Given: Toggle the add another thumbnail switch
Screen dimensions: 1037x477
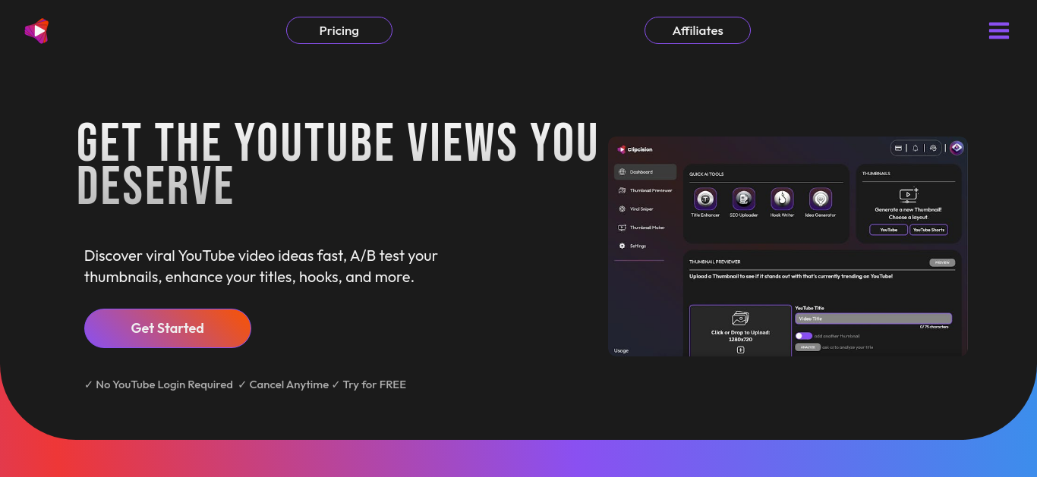Looking at the screenshot, I should (804, 336).
